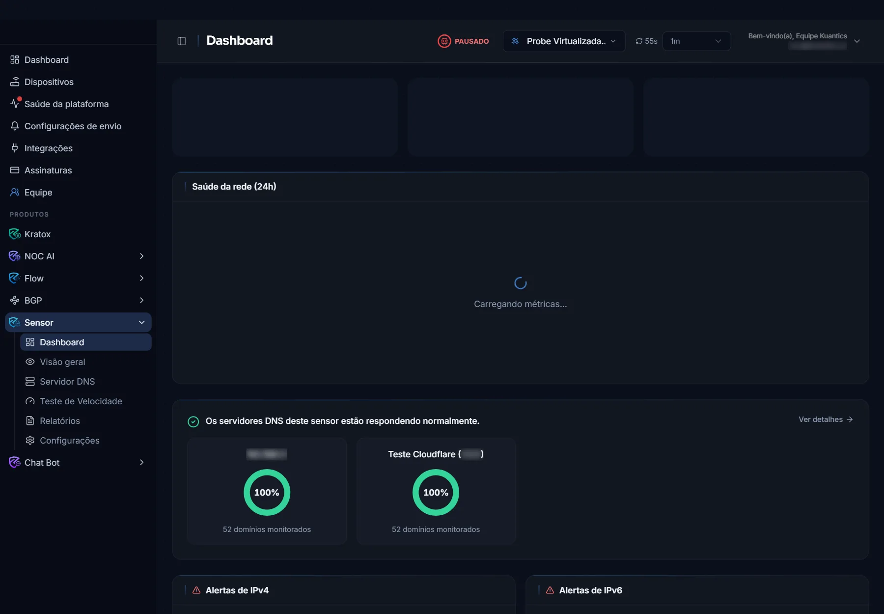Open the Probe Virtualizada dropdown
884x614 pixels.
click(x=564, y=41)
